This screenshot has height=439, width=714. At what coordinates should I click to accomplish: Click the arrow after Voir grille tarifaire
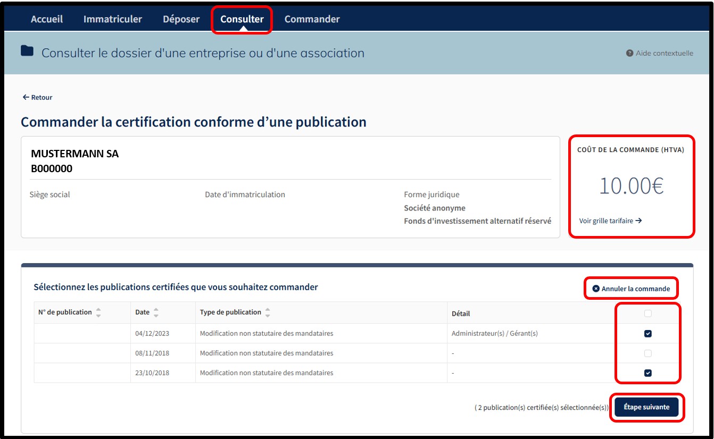click(638, 221)
